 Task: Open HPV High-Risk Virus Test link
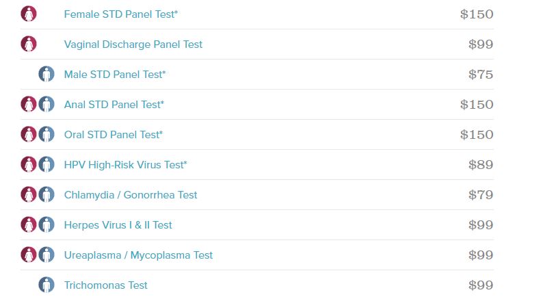[126, 165]
